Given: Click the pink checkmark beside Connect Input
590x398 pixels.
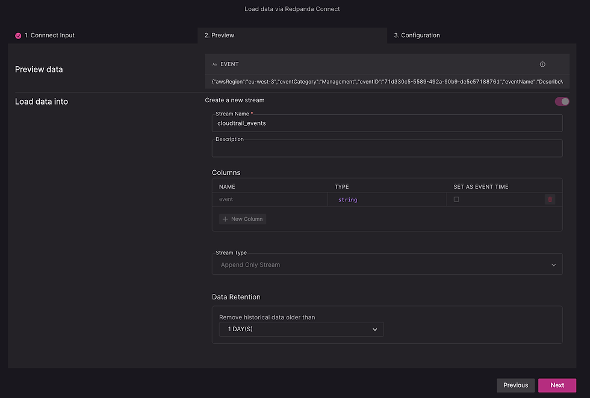Looking at the screenshot, I should (x=18, y=35).
